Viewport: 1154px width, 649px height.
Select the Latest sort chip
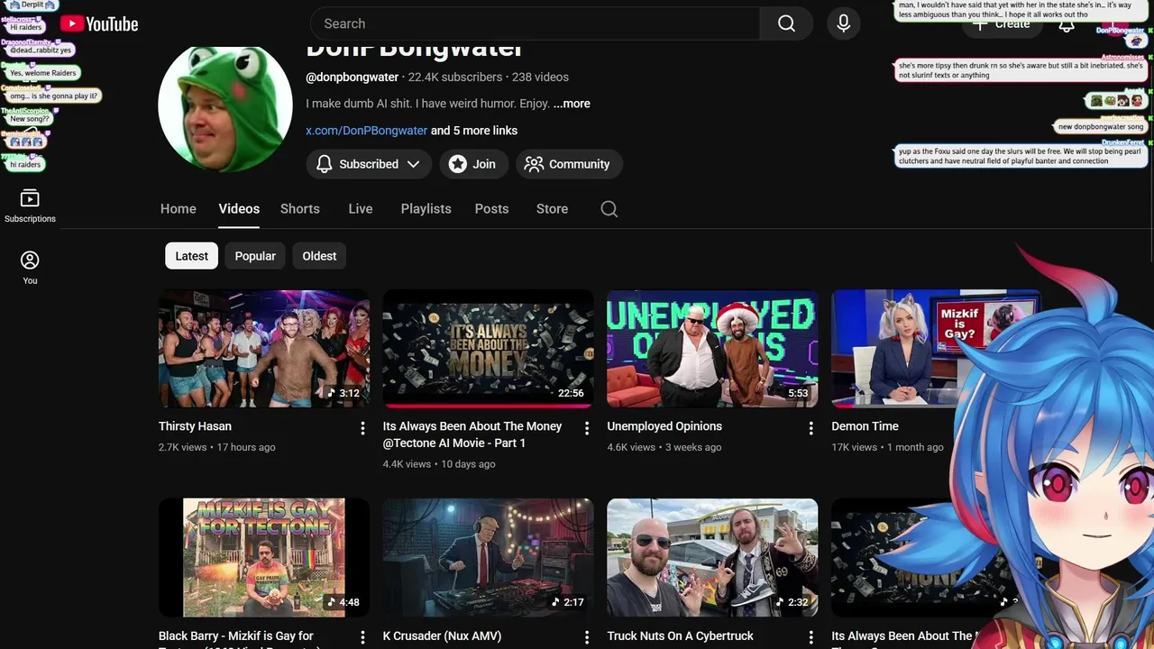191,256
